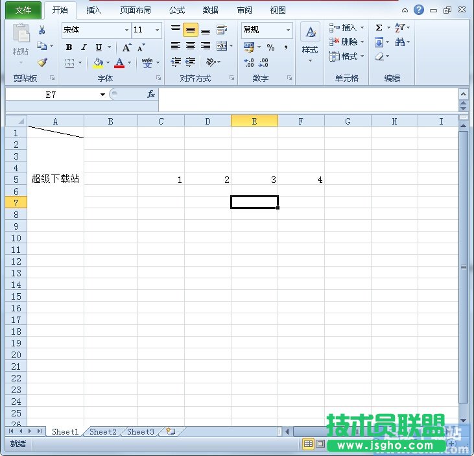Expand borders dropdown arrow

(x=80, y=63)
